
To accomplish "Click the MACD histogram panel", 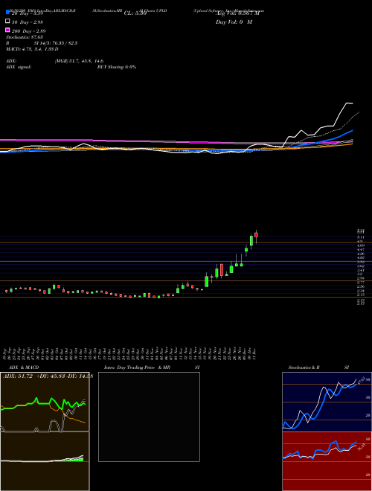I will (x=45, y=461).
